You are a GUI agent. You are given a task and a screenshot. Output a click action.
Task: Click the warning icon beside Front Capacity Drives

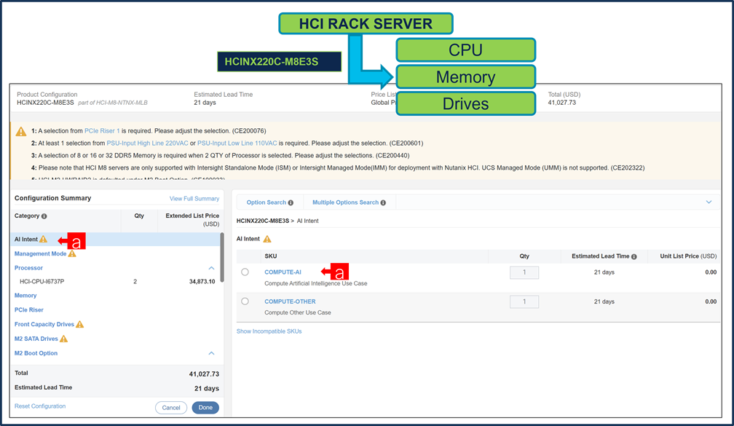(80, 325)
